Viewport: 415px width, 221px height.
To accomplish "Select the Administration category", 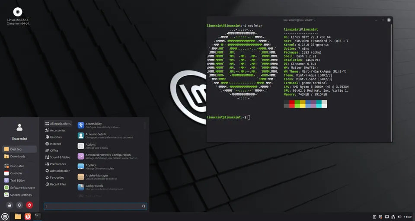I will click(x=58, y=171).
